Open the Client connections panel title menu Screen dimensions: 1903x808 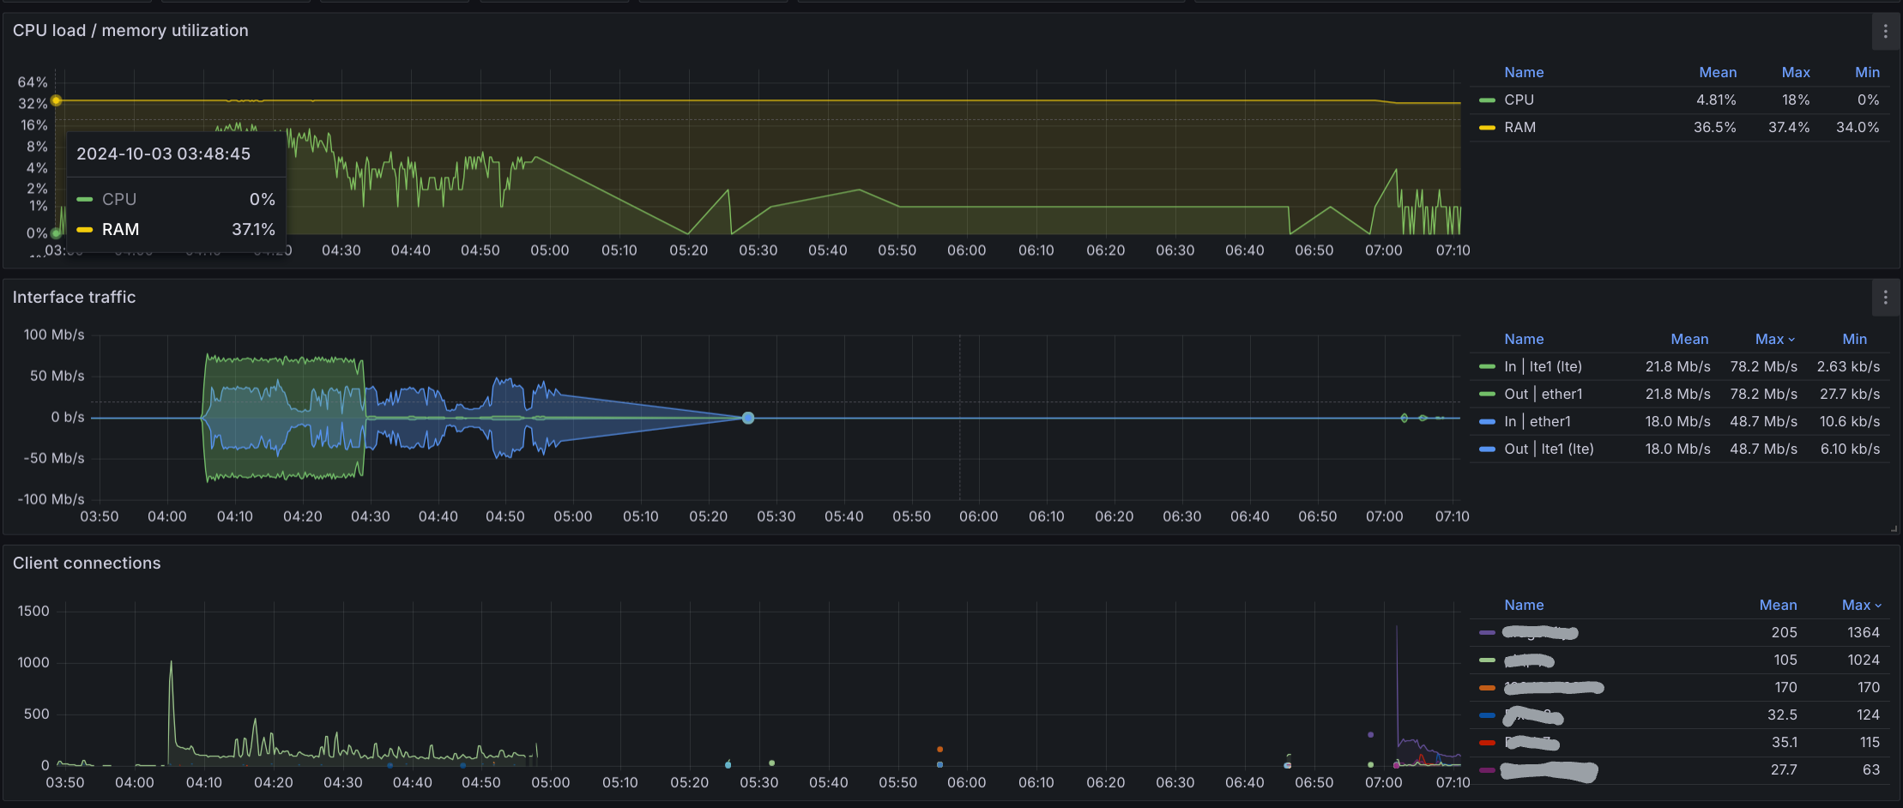click(x=86, y=563)
